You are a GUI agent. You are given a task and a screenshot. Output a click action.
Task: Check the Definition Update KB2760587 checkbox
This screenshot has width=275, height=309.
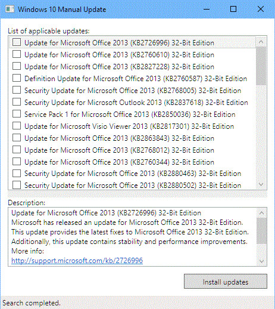(x=17, y=78)
